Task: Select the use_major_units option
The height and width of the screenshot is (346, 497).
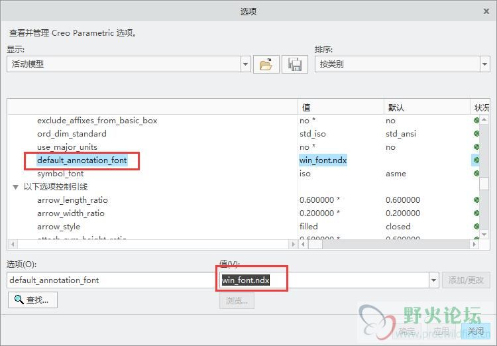Action: click(x=67, y=147)
